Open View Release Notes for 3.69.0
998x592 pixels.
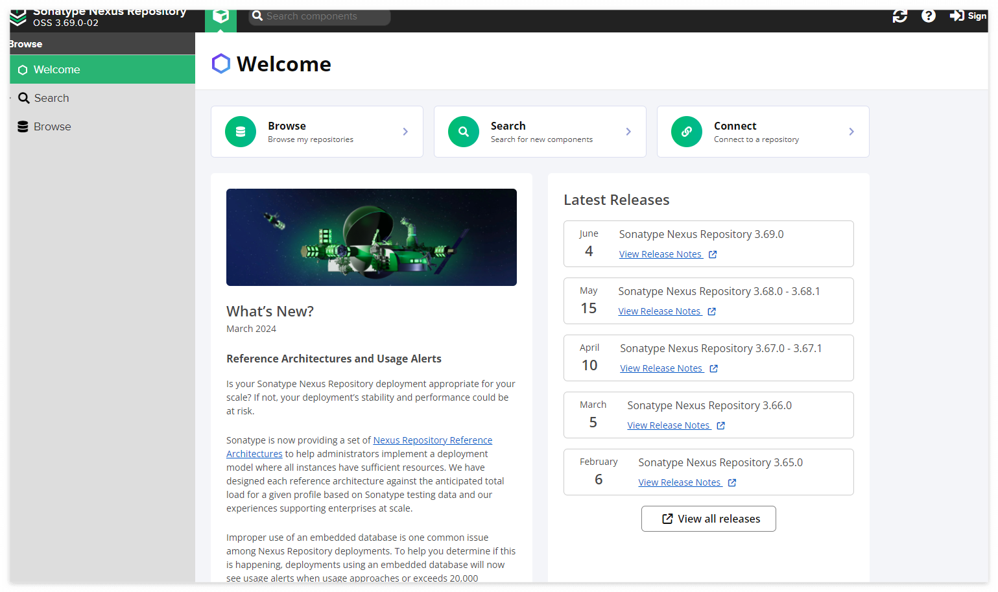point(661,254)
